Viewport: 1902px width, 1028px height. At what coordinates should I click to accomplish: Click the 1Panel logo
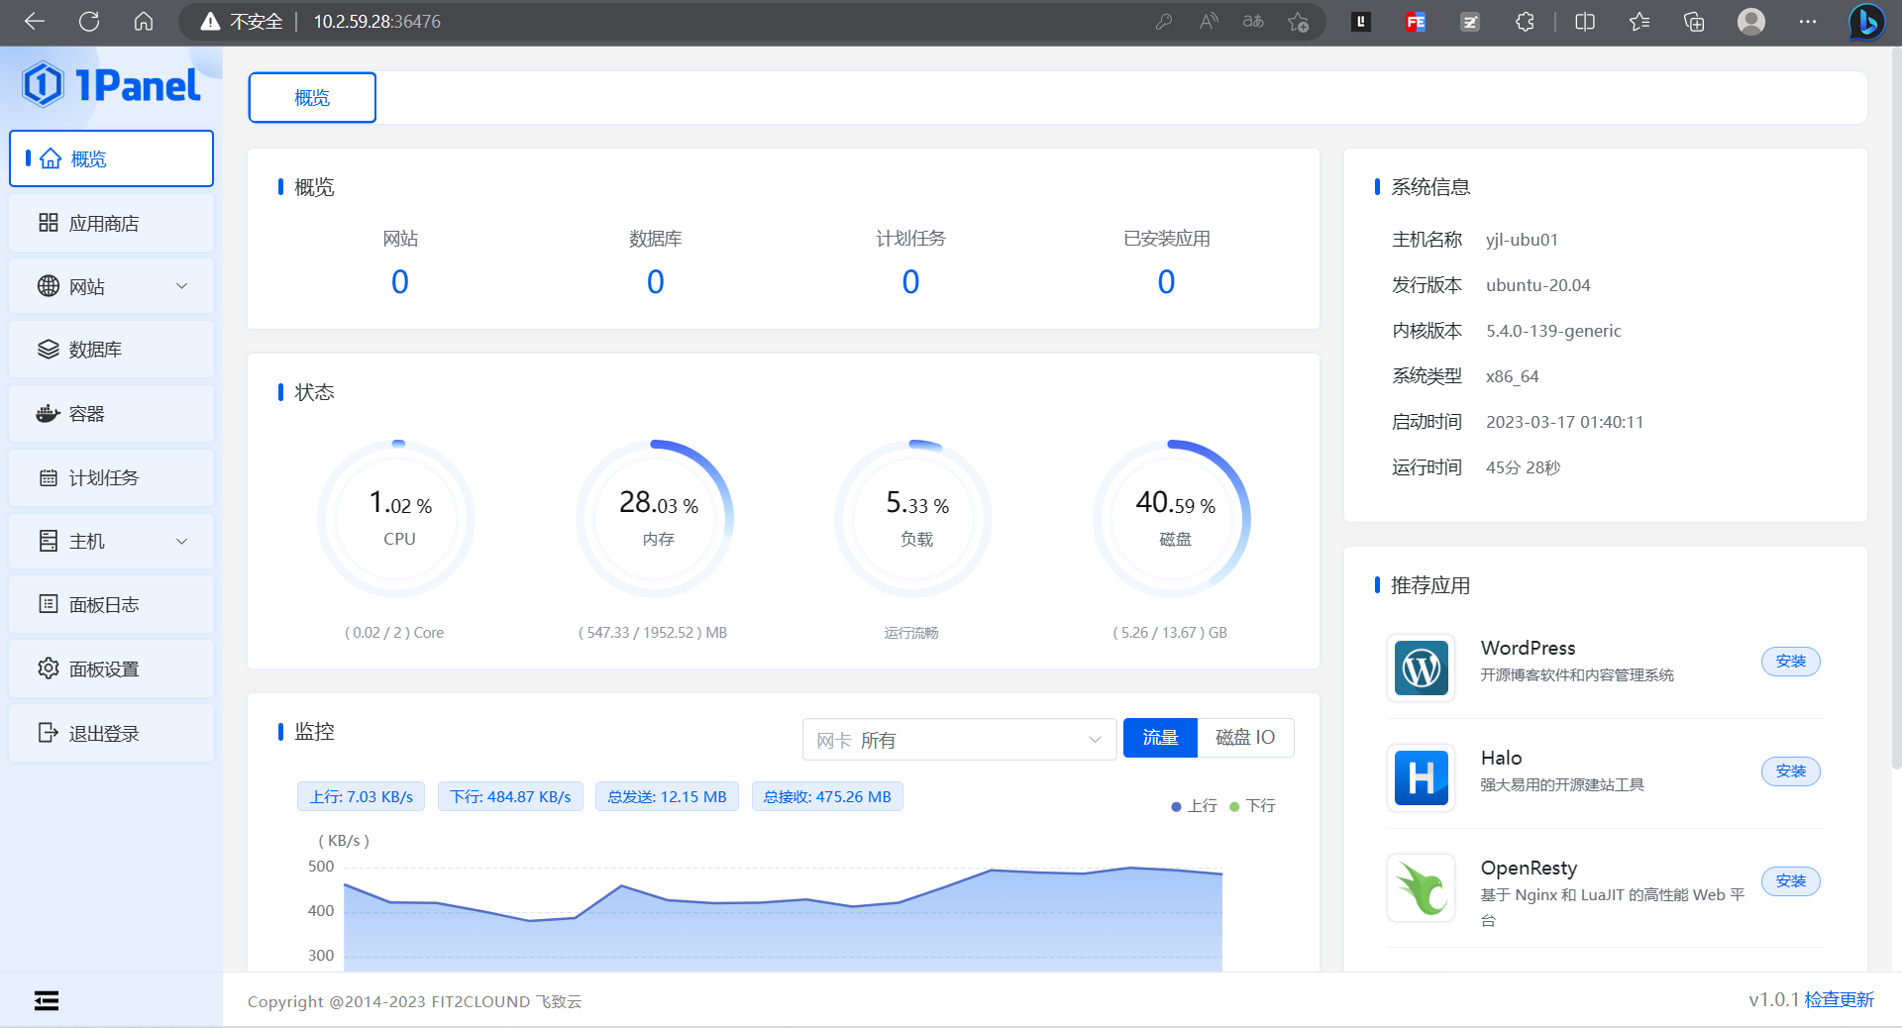[x=111, y=85]
